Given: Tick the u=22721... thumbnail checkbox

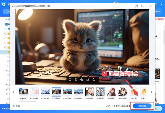Looking at the screenshot, I should tap(76, 89).
